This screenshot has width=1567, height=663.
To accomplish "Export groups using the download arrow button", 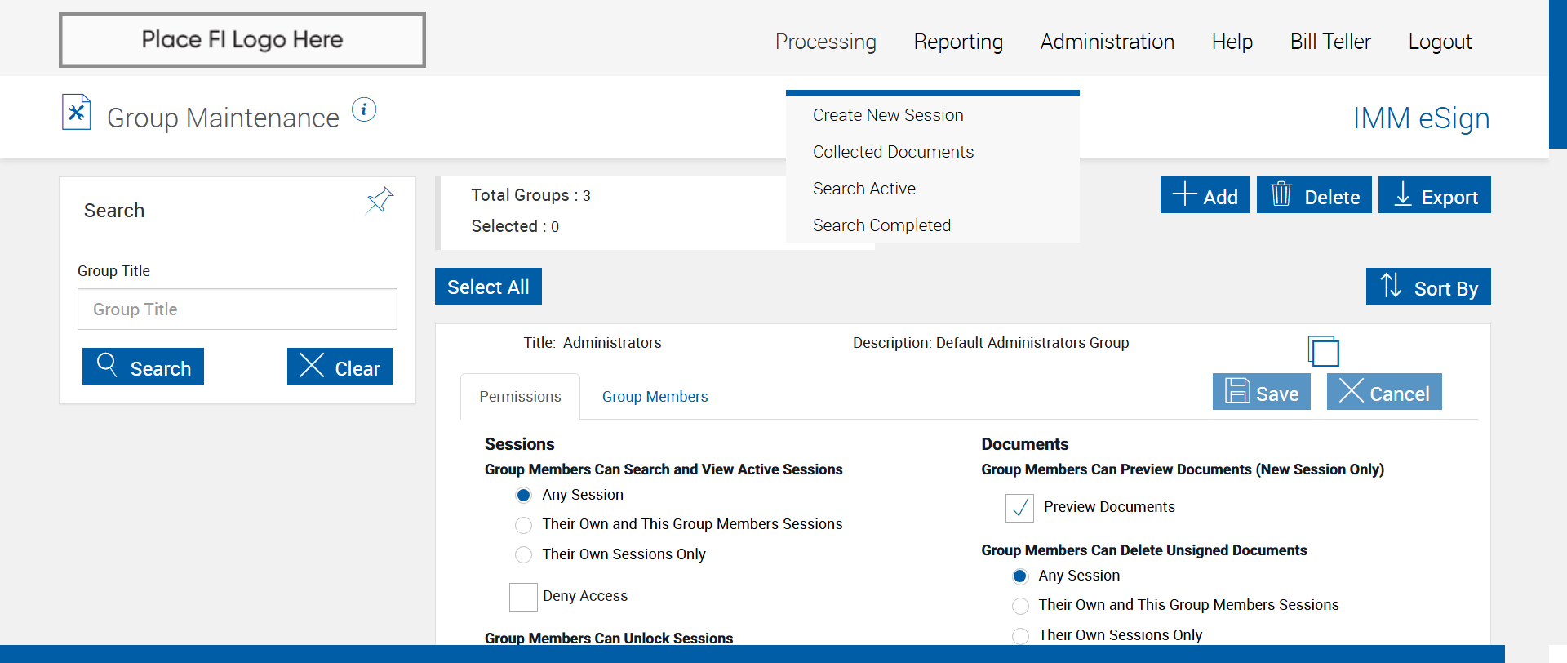I will (x=1434, y=195).
